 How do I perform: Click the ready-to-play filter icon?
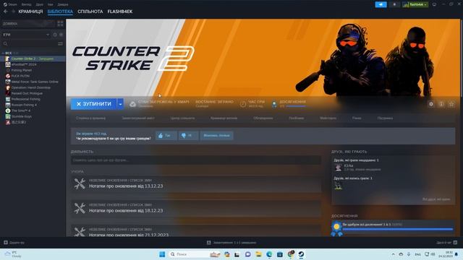click(61, 35)
